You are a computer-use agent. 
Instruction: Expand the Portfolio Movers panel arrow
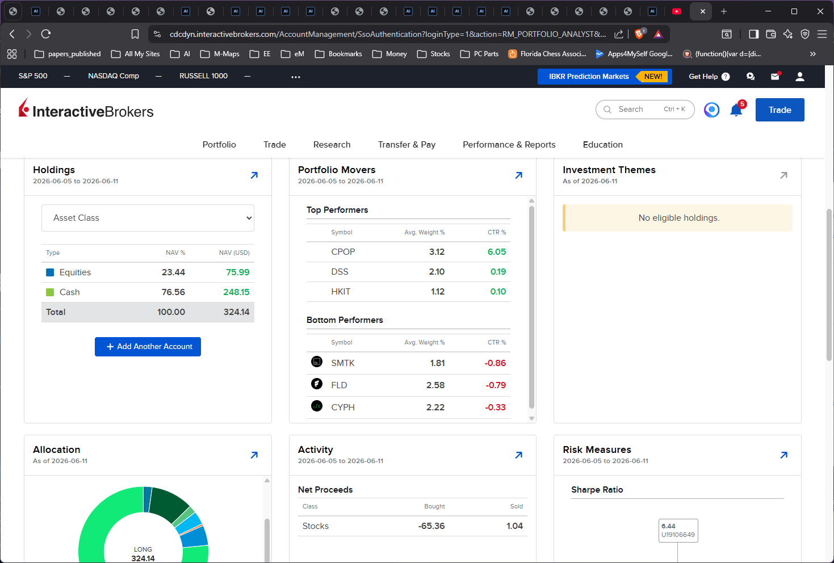pyautogui.click(x=519, y=175)
